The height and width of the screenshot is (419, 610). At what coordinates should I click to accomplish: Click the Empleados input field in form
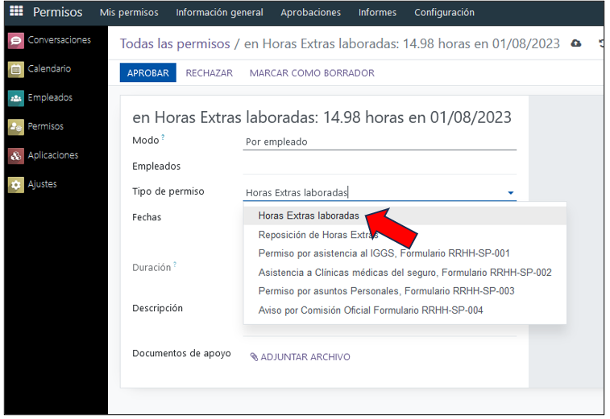click(380, 166)
